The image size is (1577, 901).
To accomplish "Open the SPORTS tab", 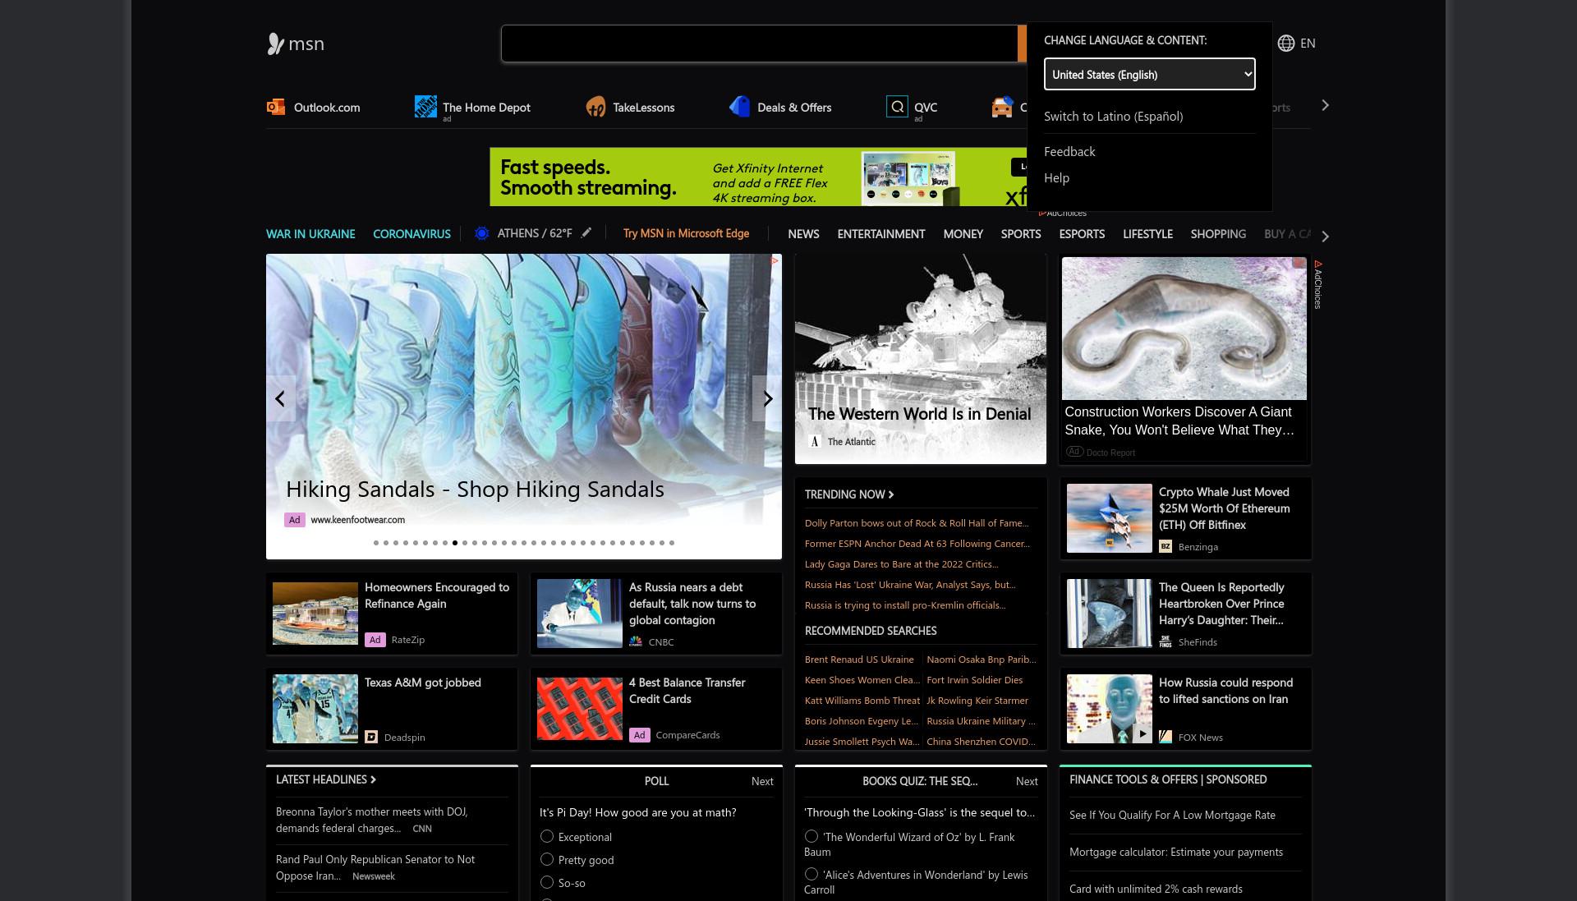I will coord(1021,234).
